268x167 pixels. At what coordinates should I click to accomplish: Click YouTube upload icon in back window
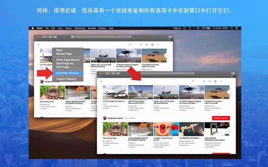click(141, 45)
